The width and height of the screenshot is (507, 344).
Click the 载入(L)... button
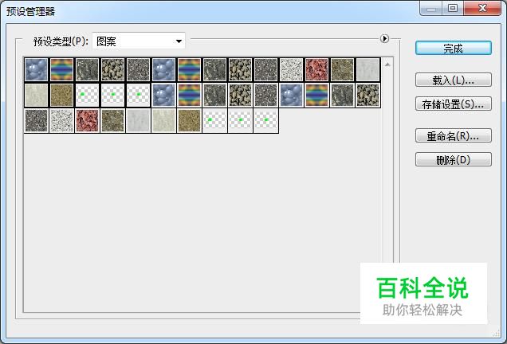pos(454,80)
